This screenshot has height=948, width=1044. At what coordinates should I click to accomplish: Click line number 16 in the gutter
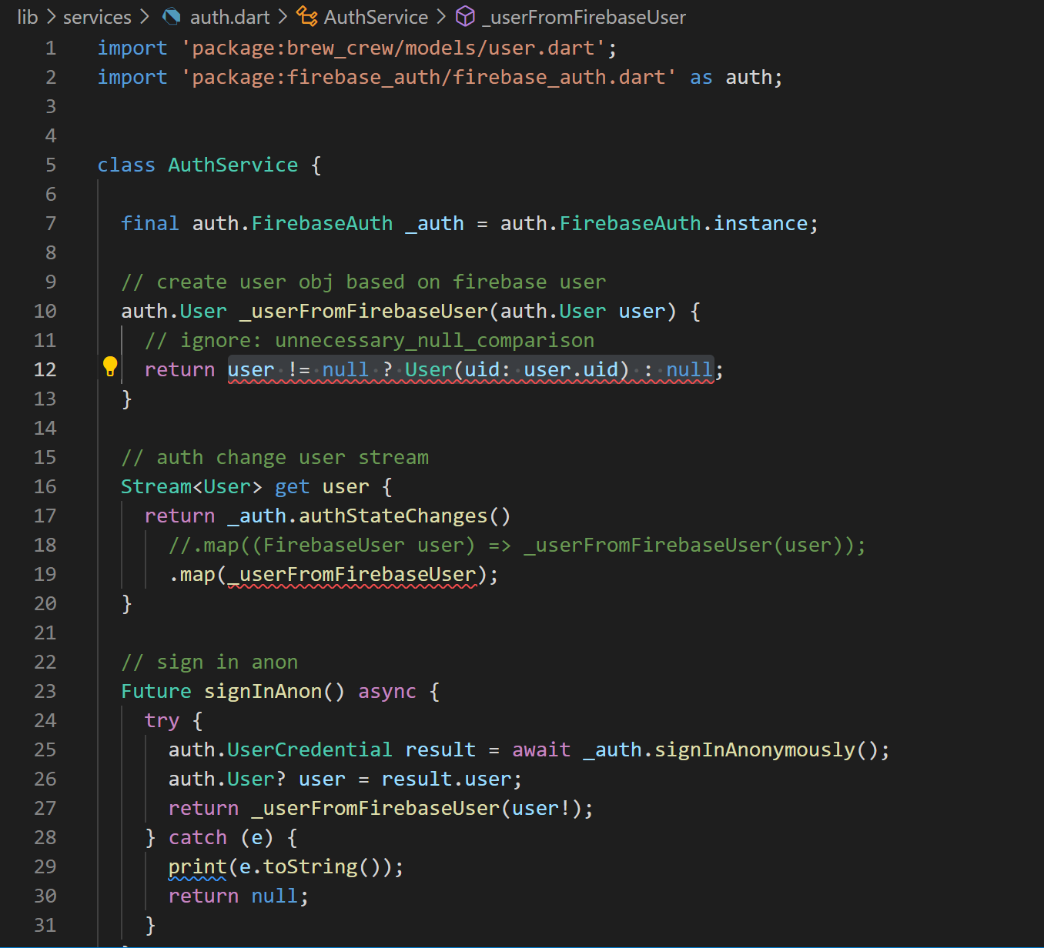pyautogui.click(x=45, y=486)
